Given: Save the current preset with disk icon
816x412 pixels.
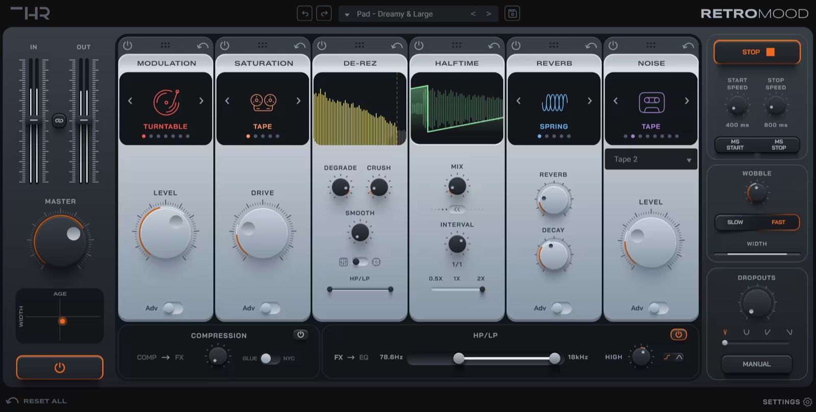Looking at the screenshot, I should pyautogui.click(x=512, y=14).
